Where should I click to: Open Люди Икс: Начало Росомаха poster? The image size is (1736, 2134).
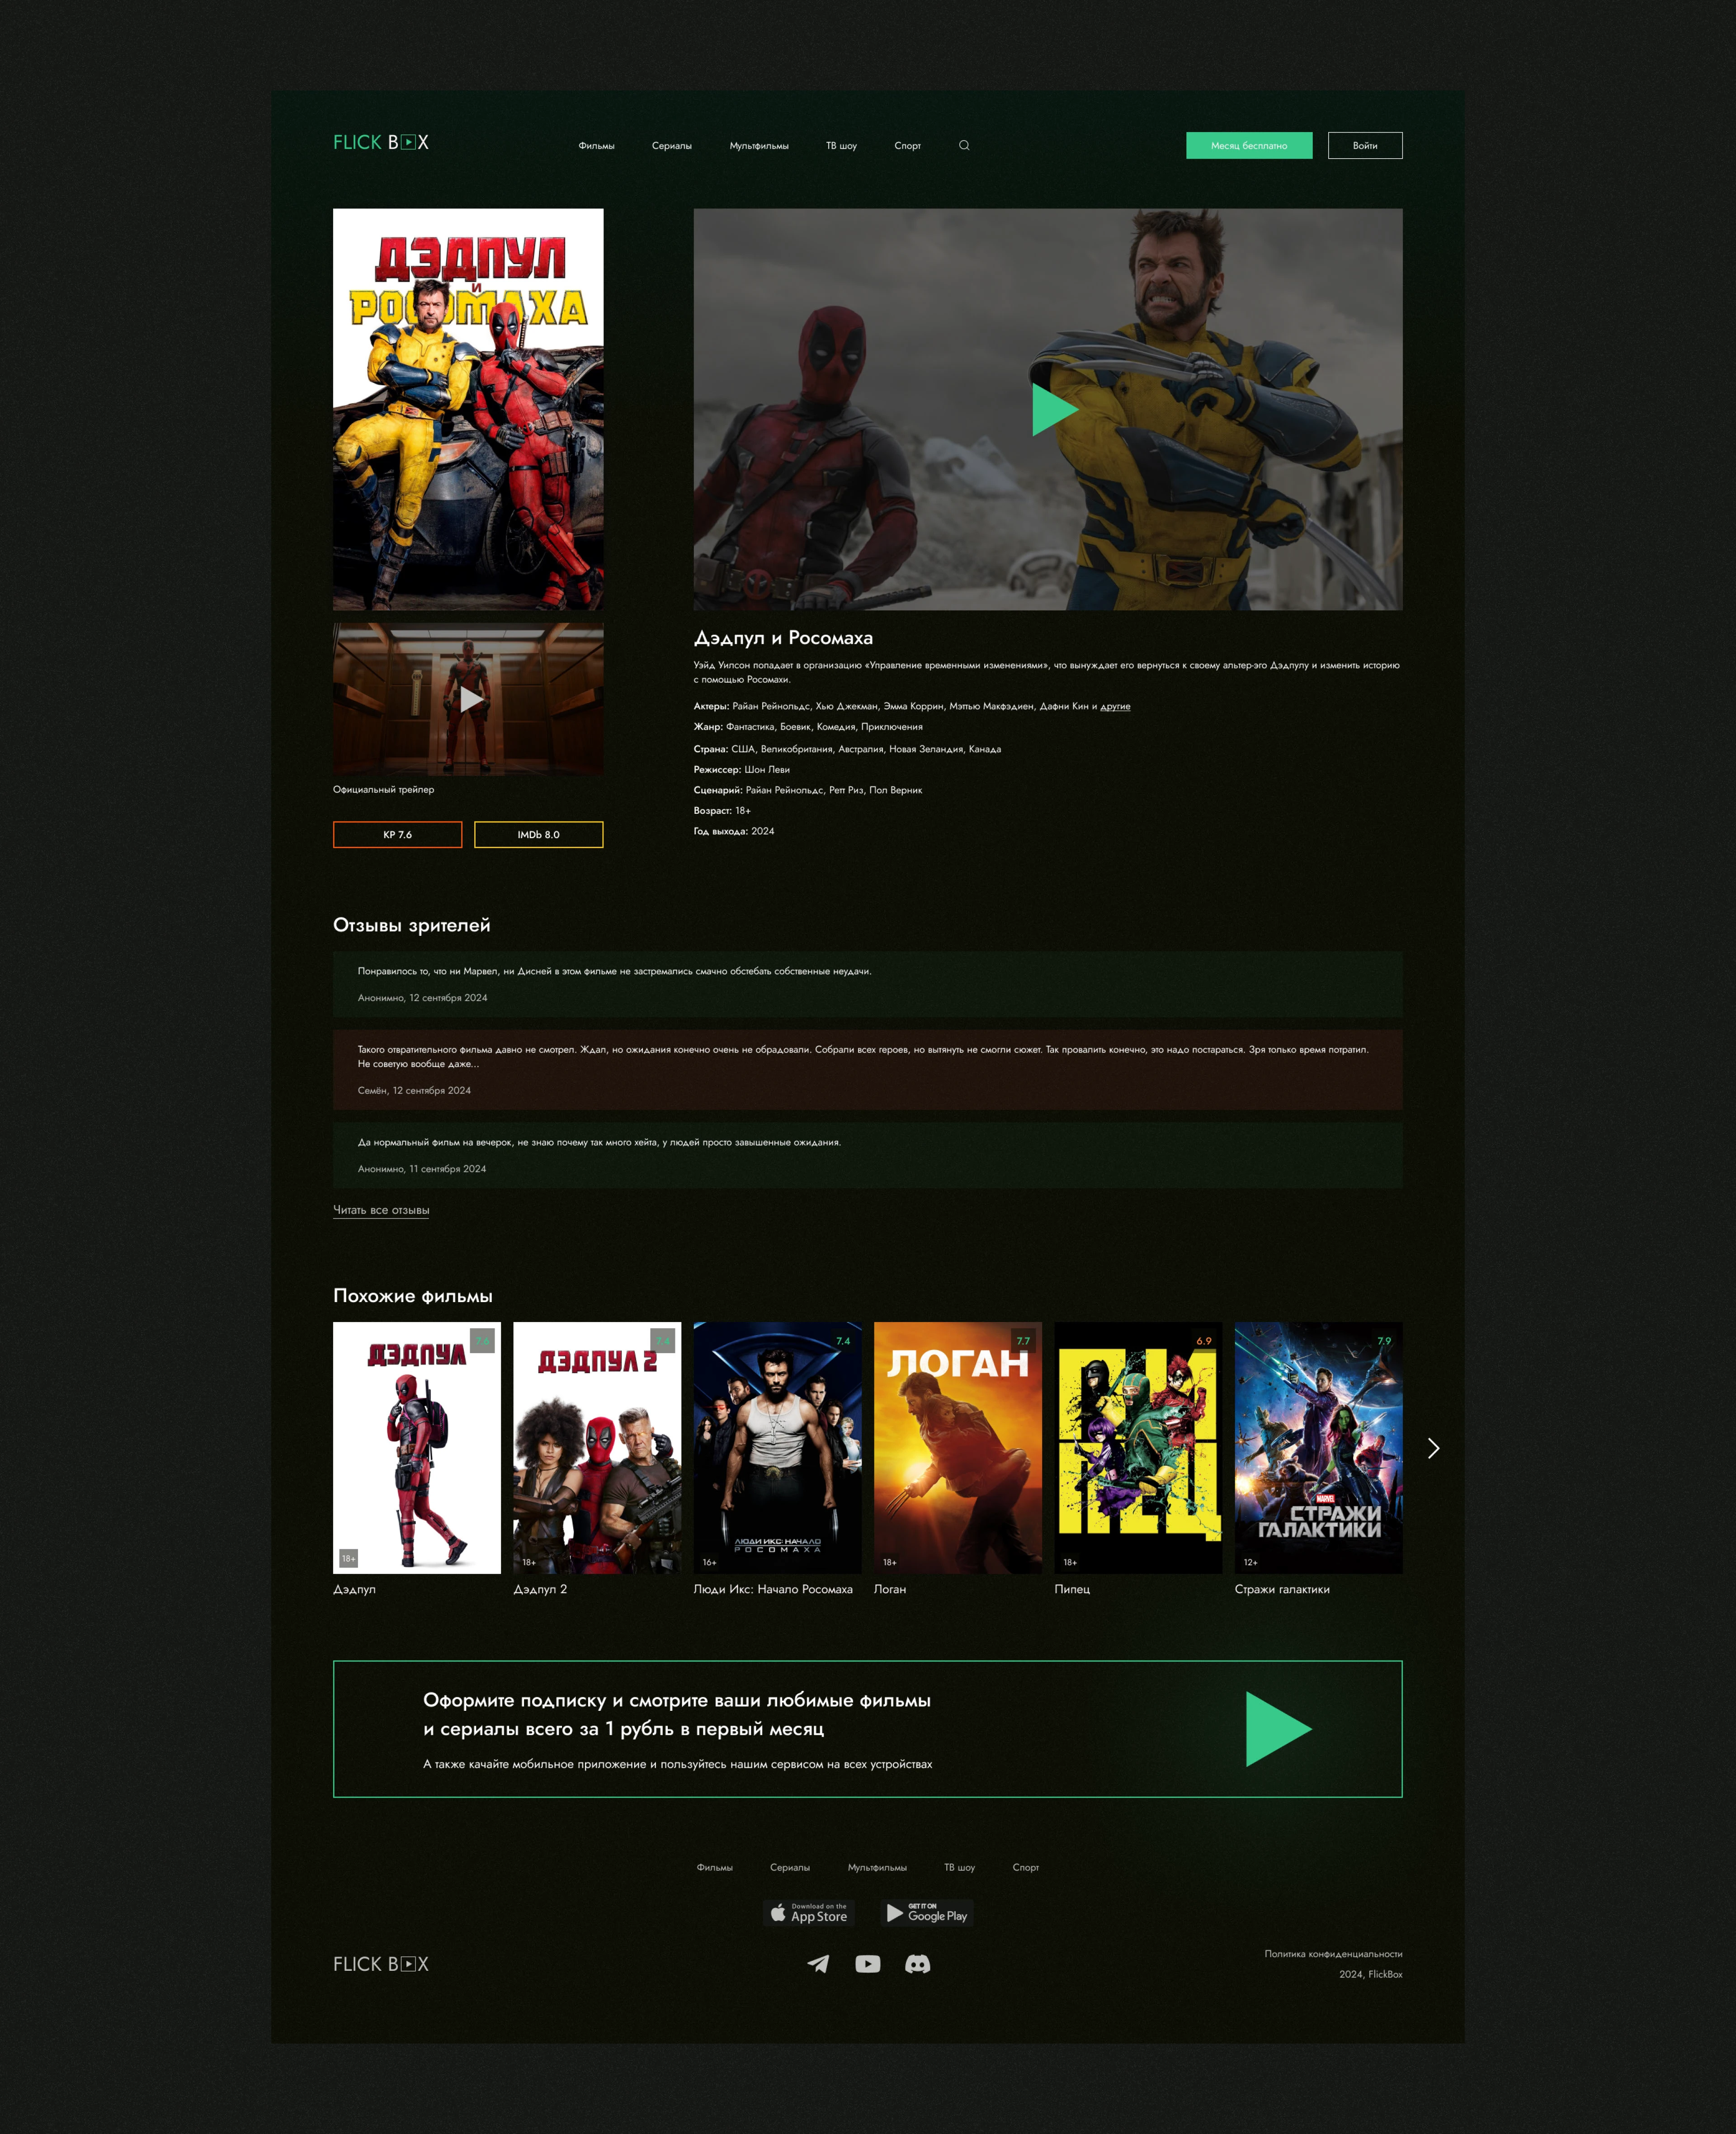coord(778,1448)
